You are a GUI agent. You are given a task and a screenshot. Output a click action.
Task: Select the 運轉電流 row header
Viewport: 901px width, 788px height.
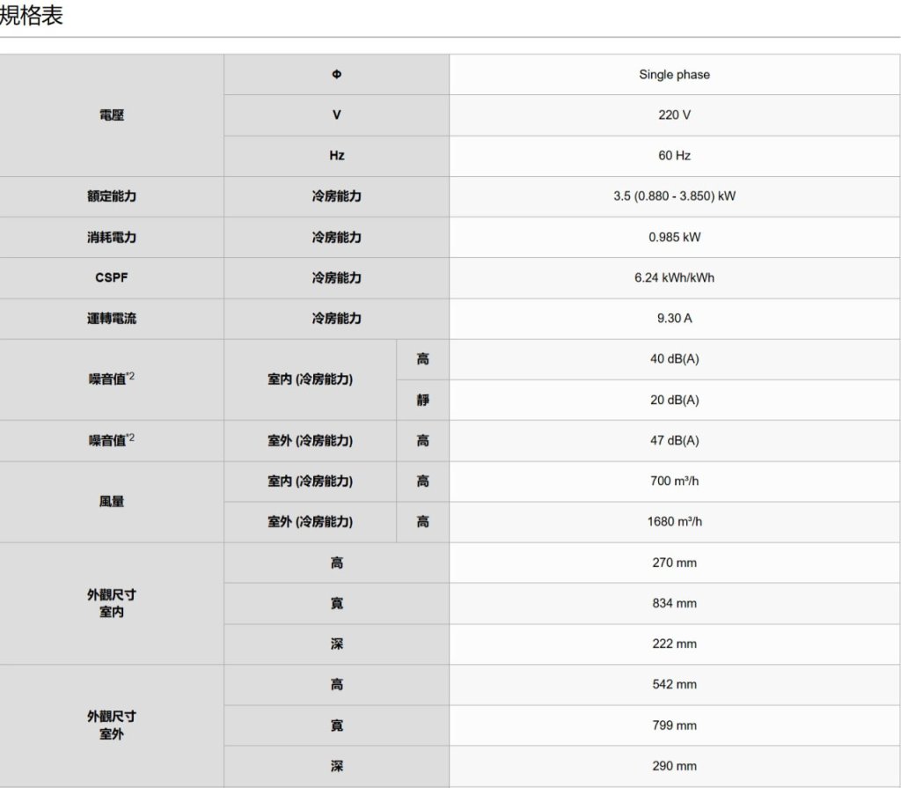point(112,319)
